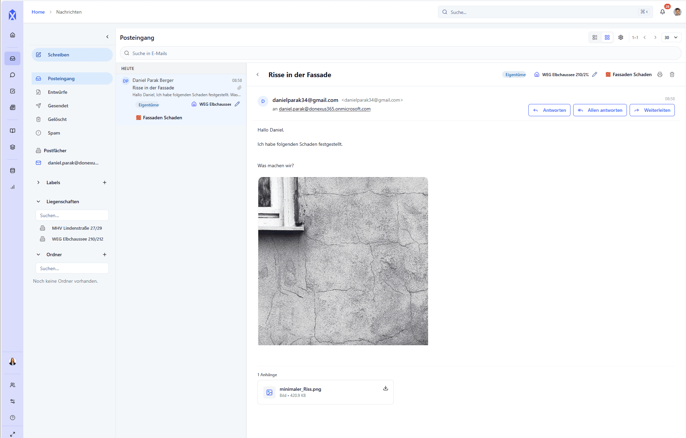The width and height of the screenshot is (686, 438).
Task: Open the chat bubble sidebar icon
Action: click(x=13, y=75)
